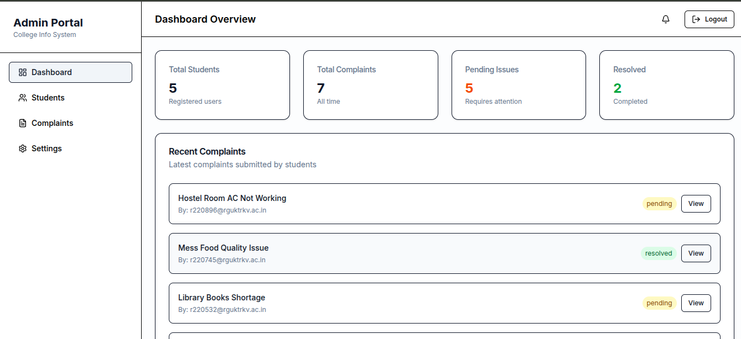
Task: Click the Complaints document icon in sidebar
Action: pyautogui.click(x=23, y=123)
